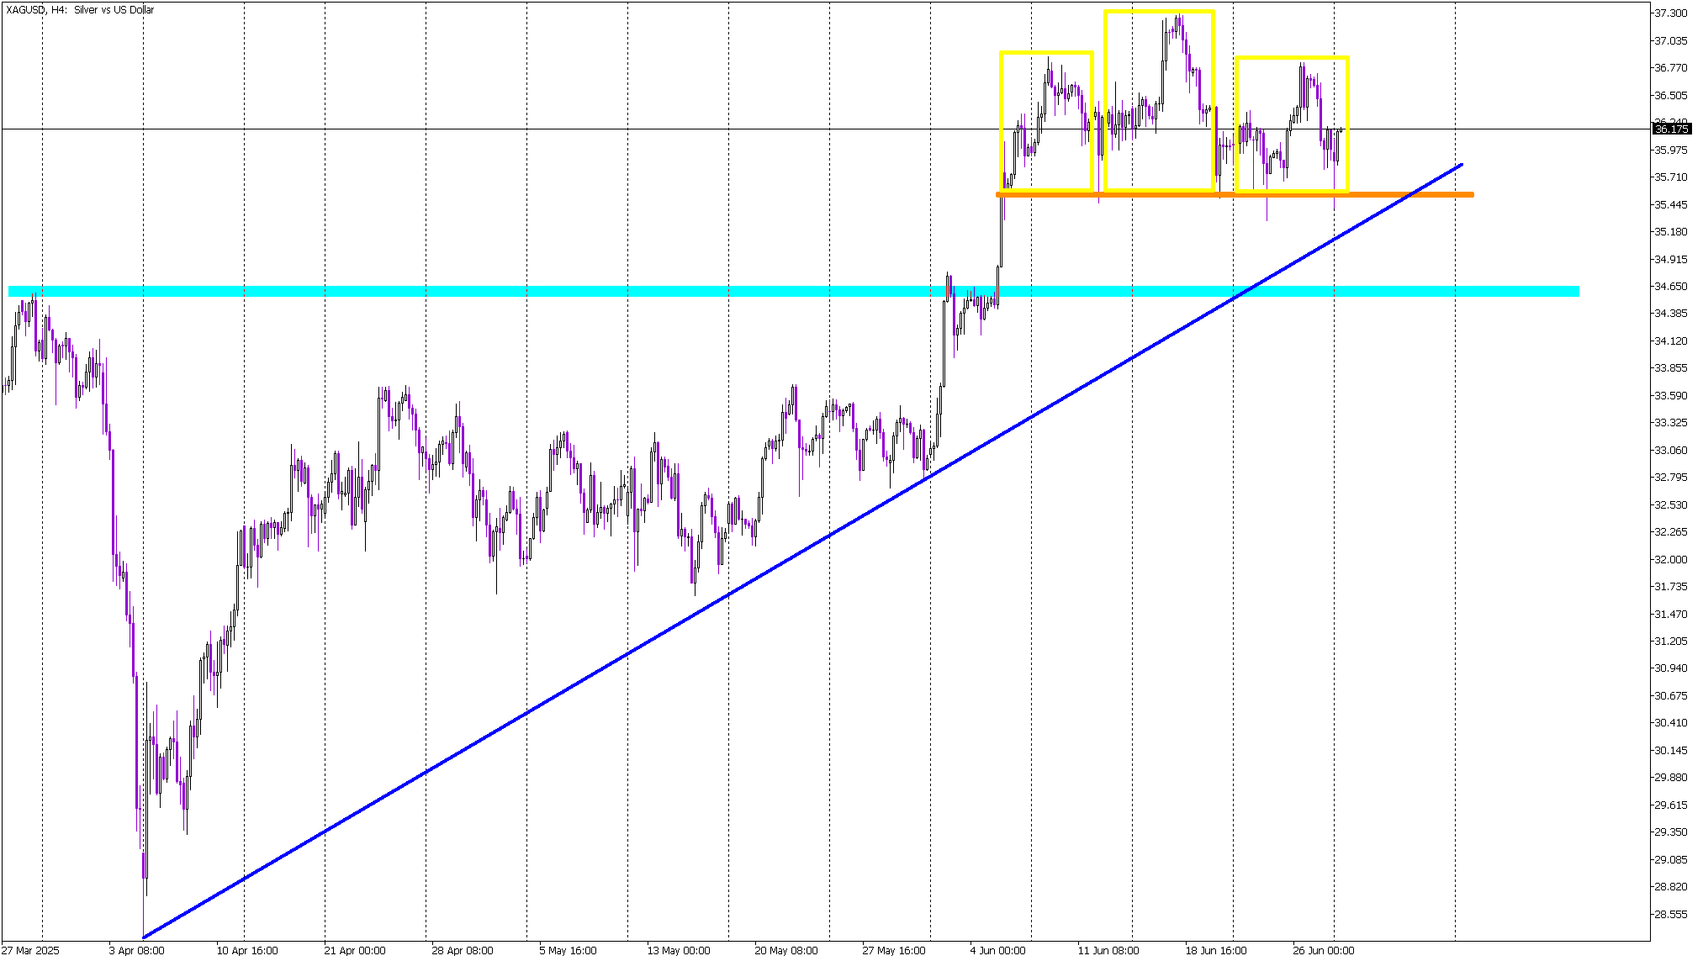Click the 35.975 price axis label
Image resolution: width=1703 pixels, height=961 pixels.
(x=1670, y=150)
